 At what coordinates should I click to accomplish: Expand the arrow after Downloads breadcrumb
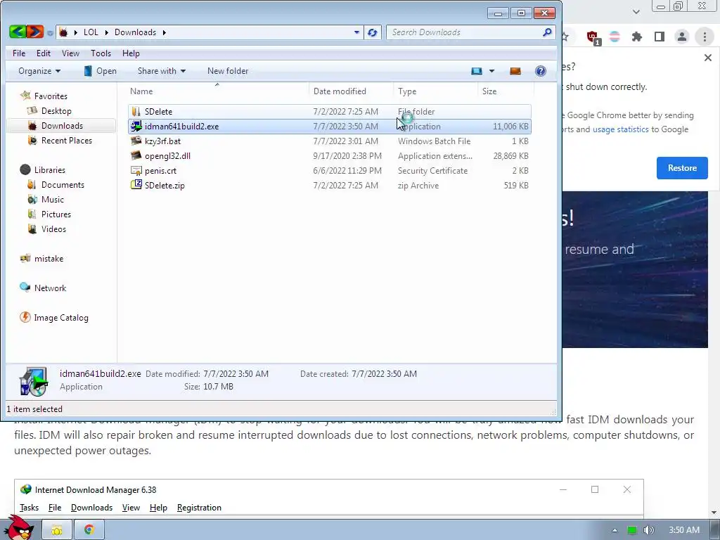click(x=164, y=32)
